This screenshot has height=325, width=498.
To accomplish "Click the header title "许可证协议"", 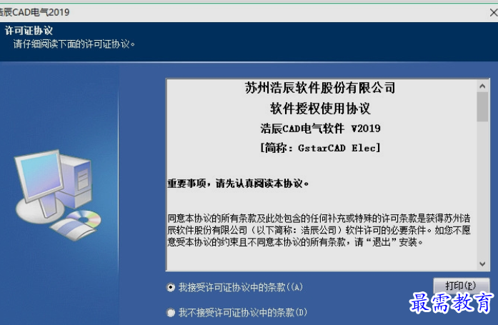I will (29, 31).
